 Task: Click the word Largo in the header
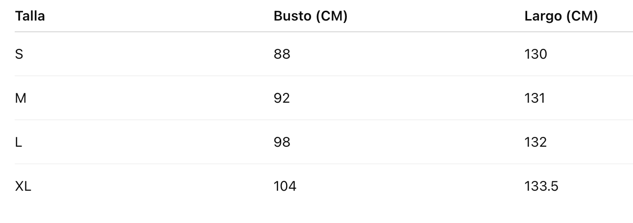pyautogui.click(x=543, y=16)
